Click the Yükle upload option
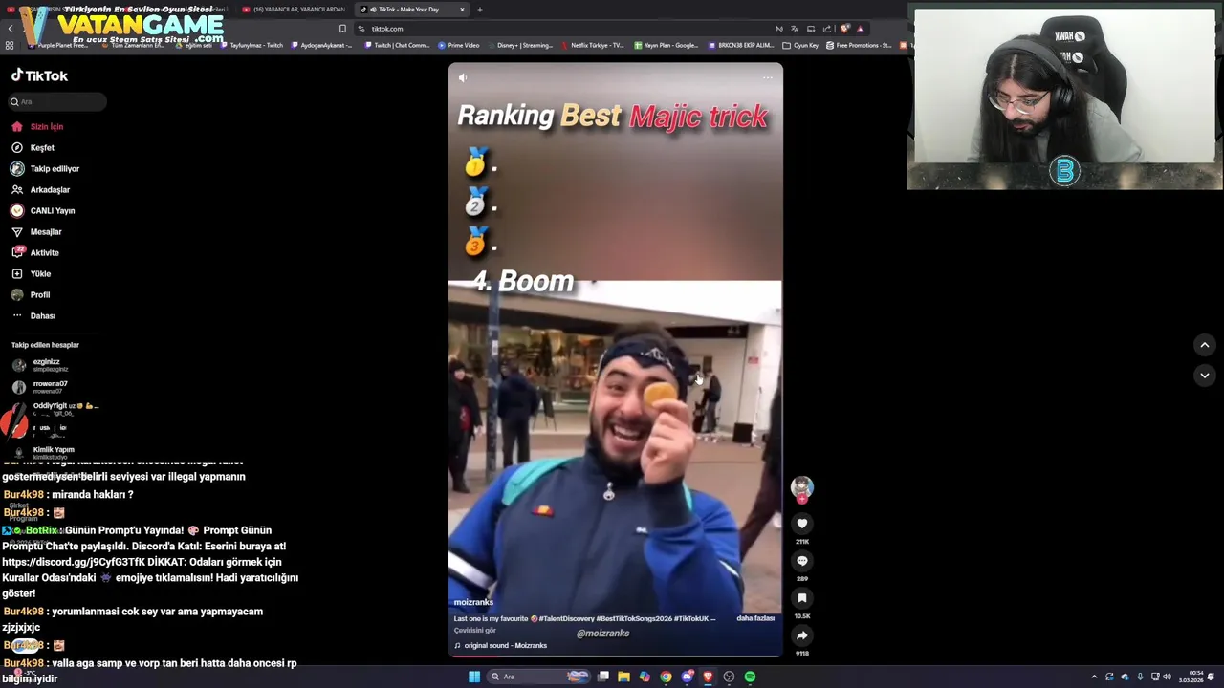The image size is (1224, 688). (31, 273)
